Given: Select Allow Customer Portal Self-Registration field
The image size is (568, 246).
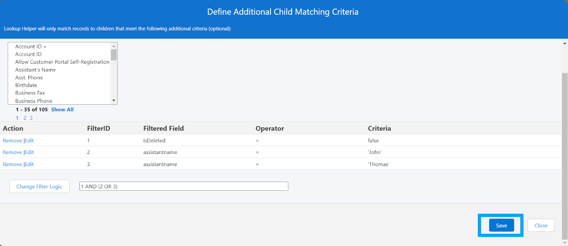Looking at the screenshot, I should 62,62.
